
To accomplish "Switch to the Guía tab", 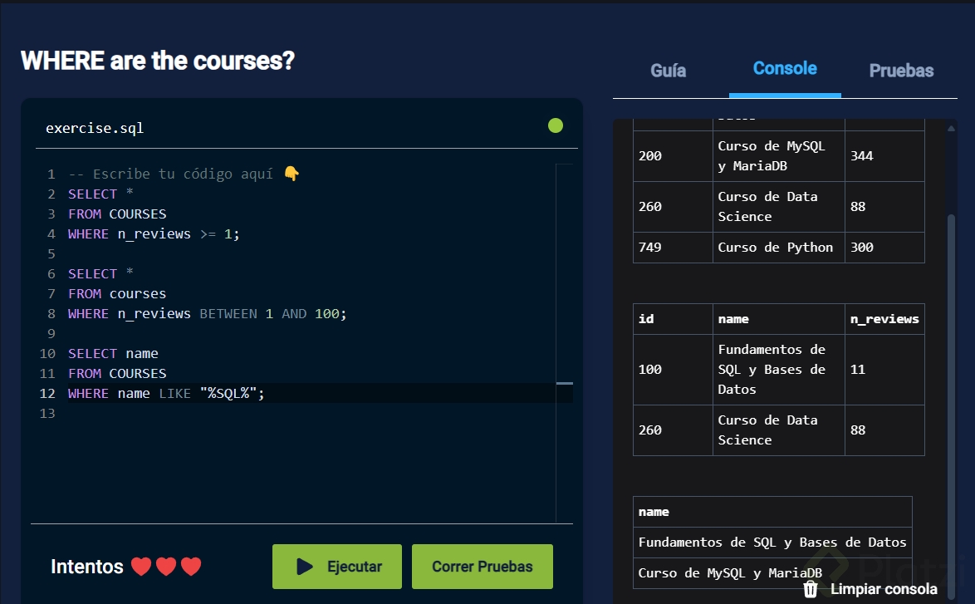I will click(x=668, y=71).
